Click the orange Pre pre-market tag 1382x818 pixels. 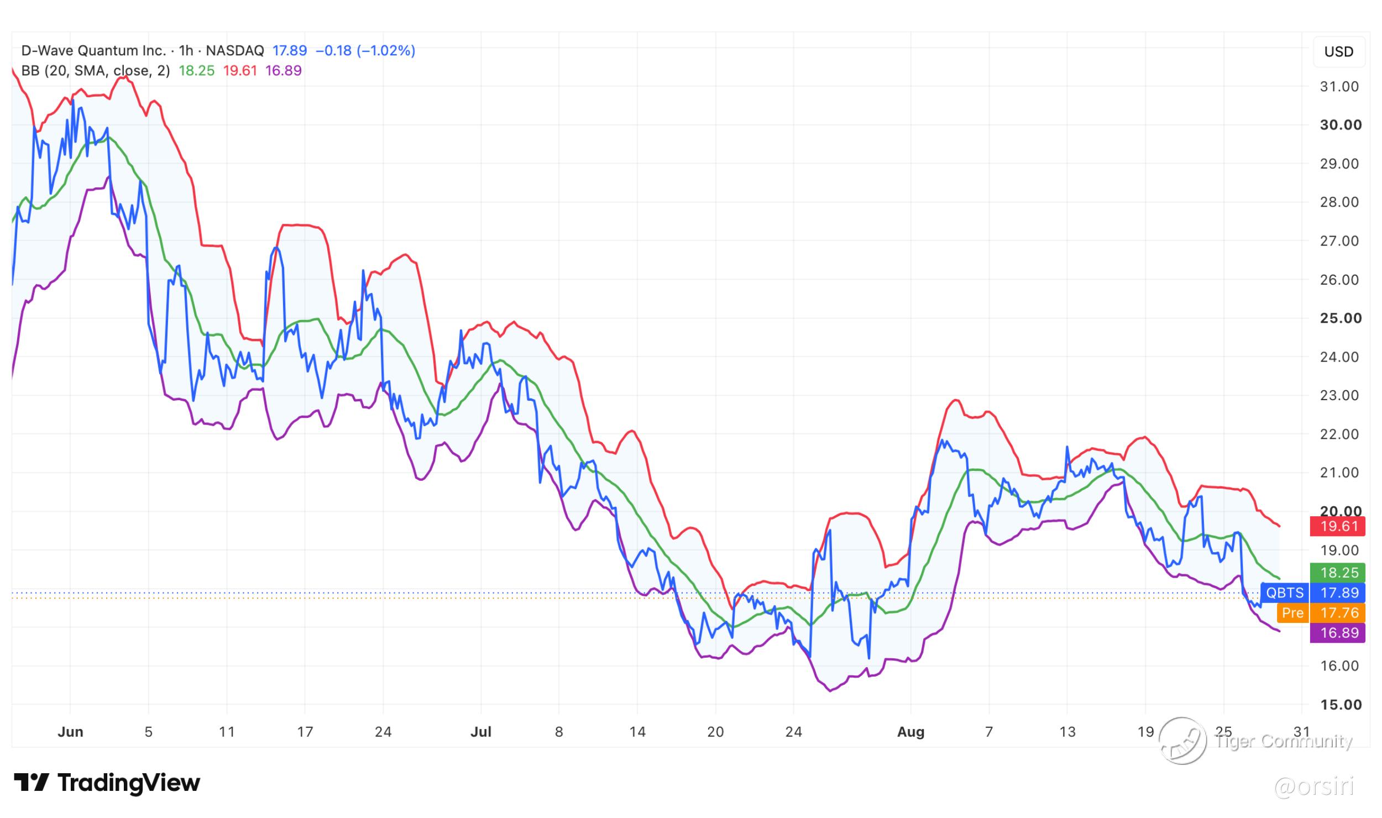coord(1292,613)
